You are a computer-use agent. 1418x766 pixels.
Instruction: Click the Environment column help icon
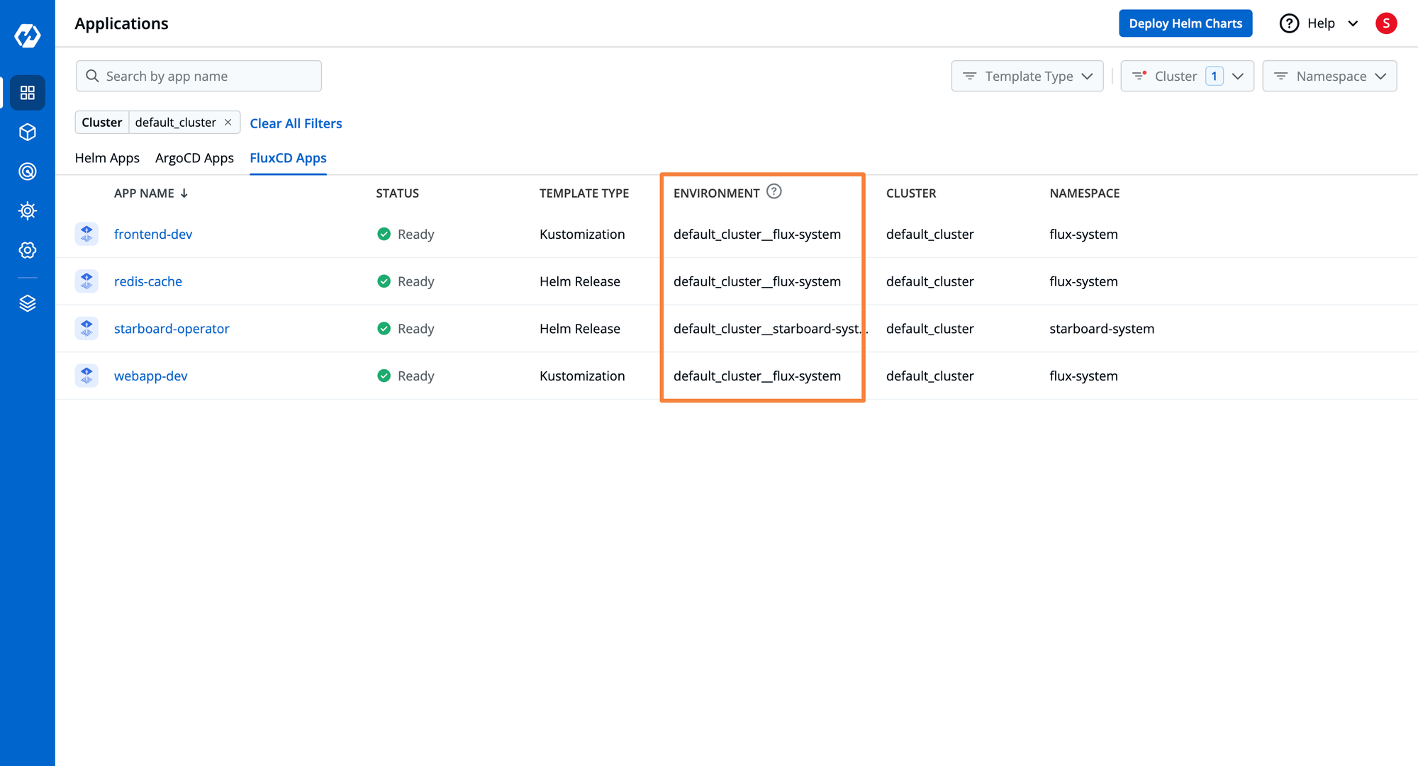(x=773, y=193)
